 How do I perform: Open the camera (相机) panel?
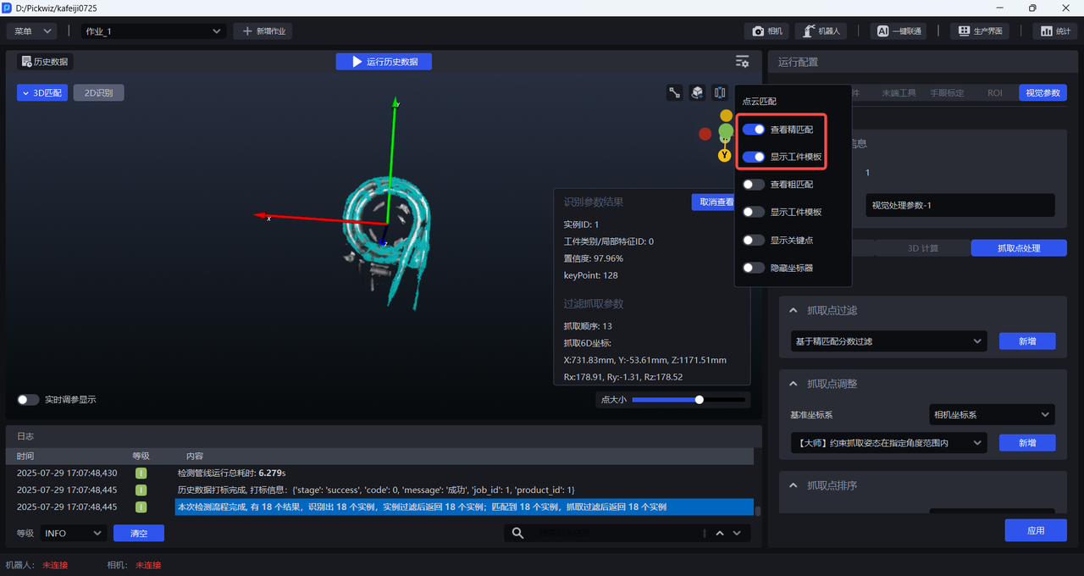pyautogui.click(x=766, y=31)
